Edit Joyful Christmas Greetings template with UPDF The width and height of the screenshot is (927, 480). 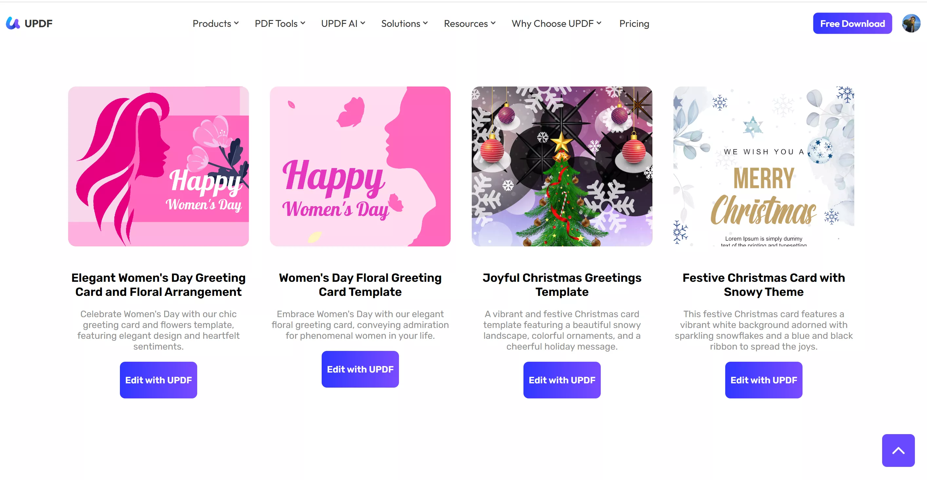(x=562, y=380)
